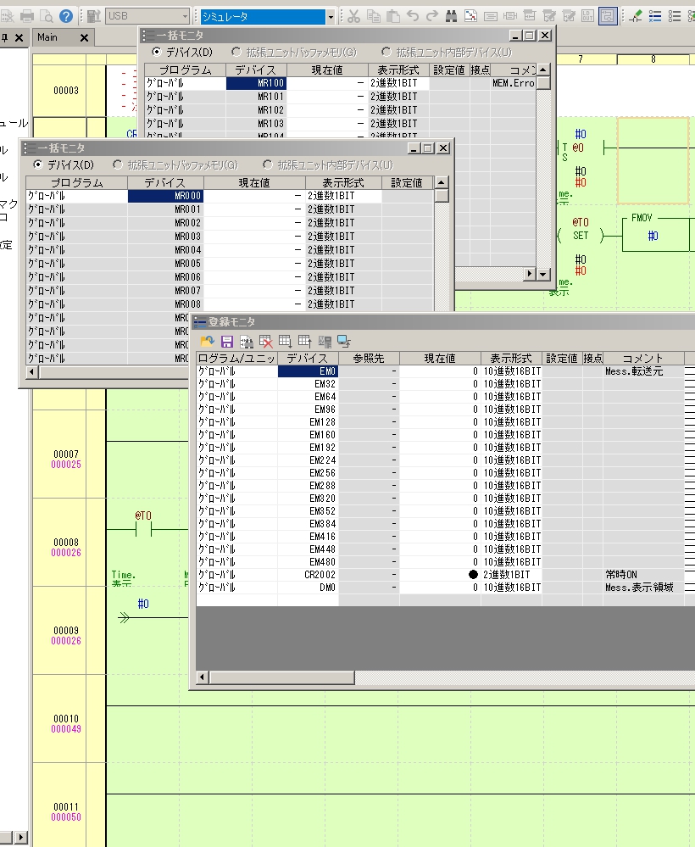Switch to the Main program tab

(x=47, y=37)
